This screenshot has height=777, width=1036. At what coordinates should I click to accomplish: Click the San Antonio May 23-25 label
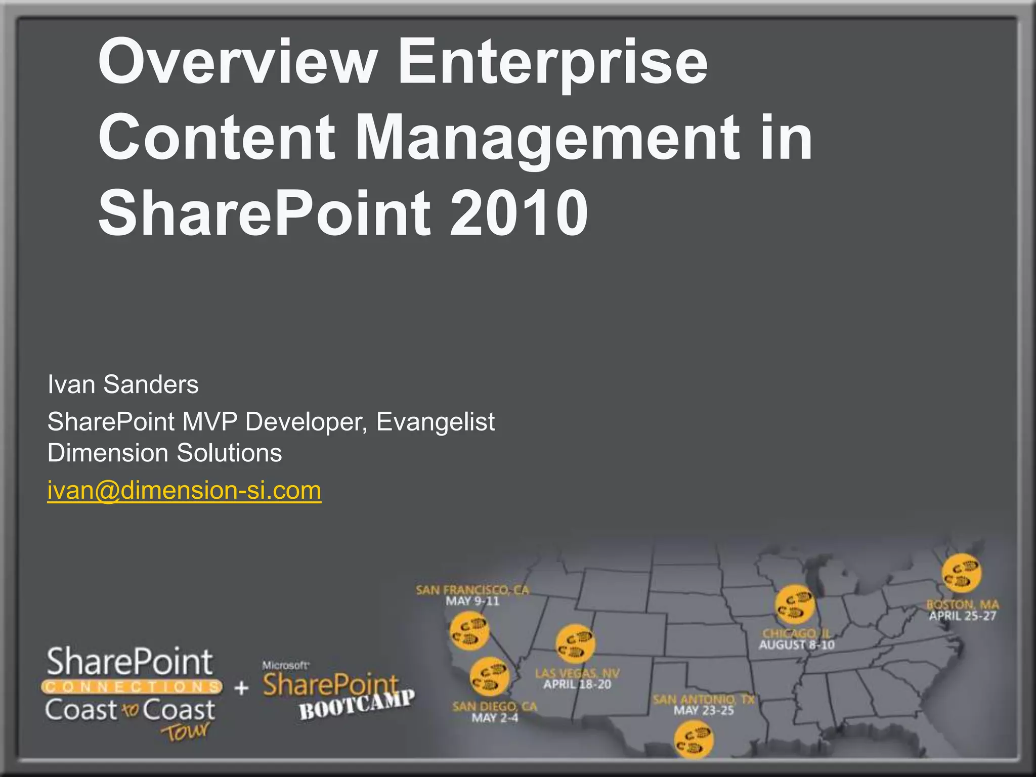coord(703,705)
